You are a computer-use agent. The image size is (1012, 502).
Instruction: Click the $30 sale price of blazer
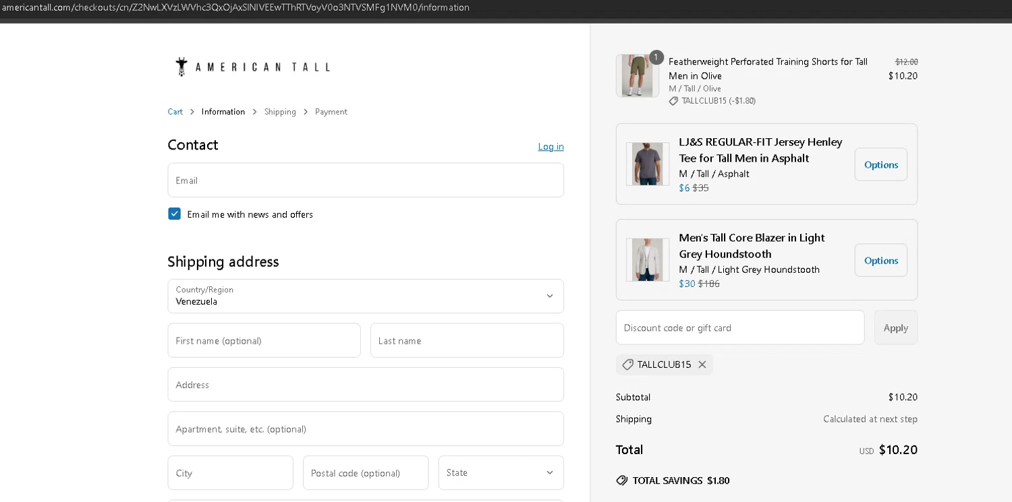[687, 284]
